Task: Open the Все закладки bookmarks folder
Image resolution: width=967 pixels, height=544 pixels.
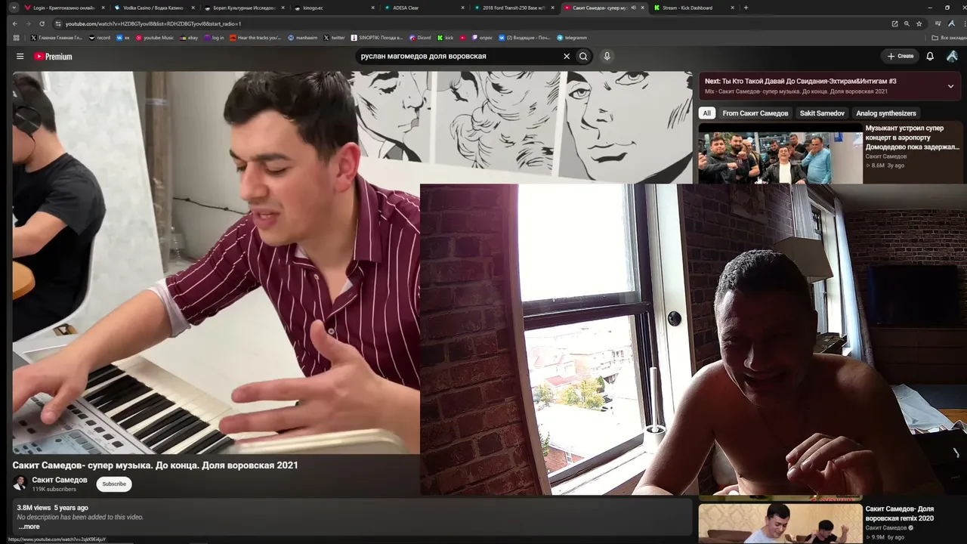Action: [949, 37]
